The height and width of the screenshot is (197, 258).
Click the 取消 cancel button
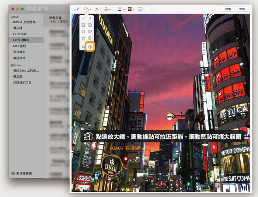(x=228, y=9)
